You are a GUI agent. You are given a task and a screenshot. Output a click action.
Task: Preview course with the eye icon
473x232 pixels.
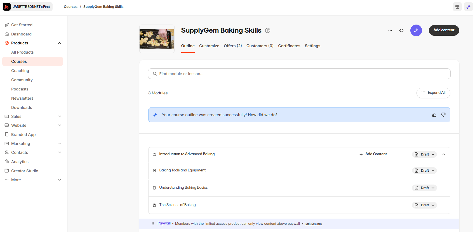[x=401, y=30]
